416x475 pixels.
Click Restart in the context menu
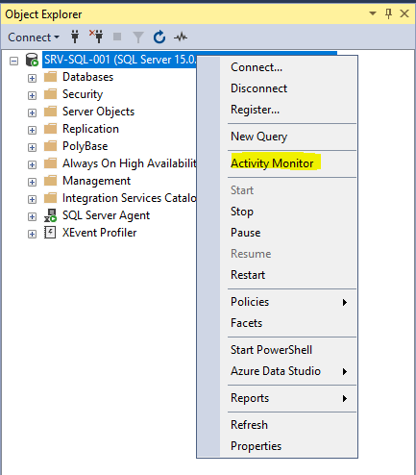[248, 275]
